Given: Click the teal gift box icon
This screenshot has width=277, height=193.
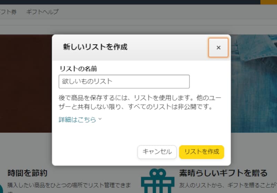Looking at the screenshot, I should pos(158,181).
